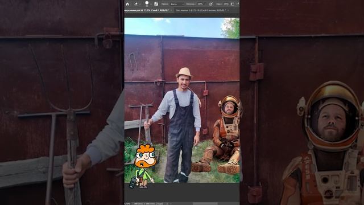Close the Без имени-1 document tab
This screenshot has width=364, height=205.
pyautogui.click(x=228, y=10)
